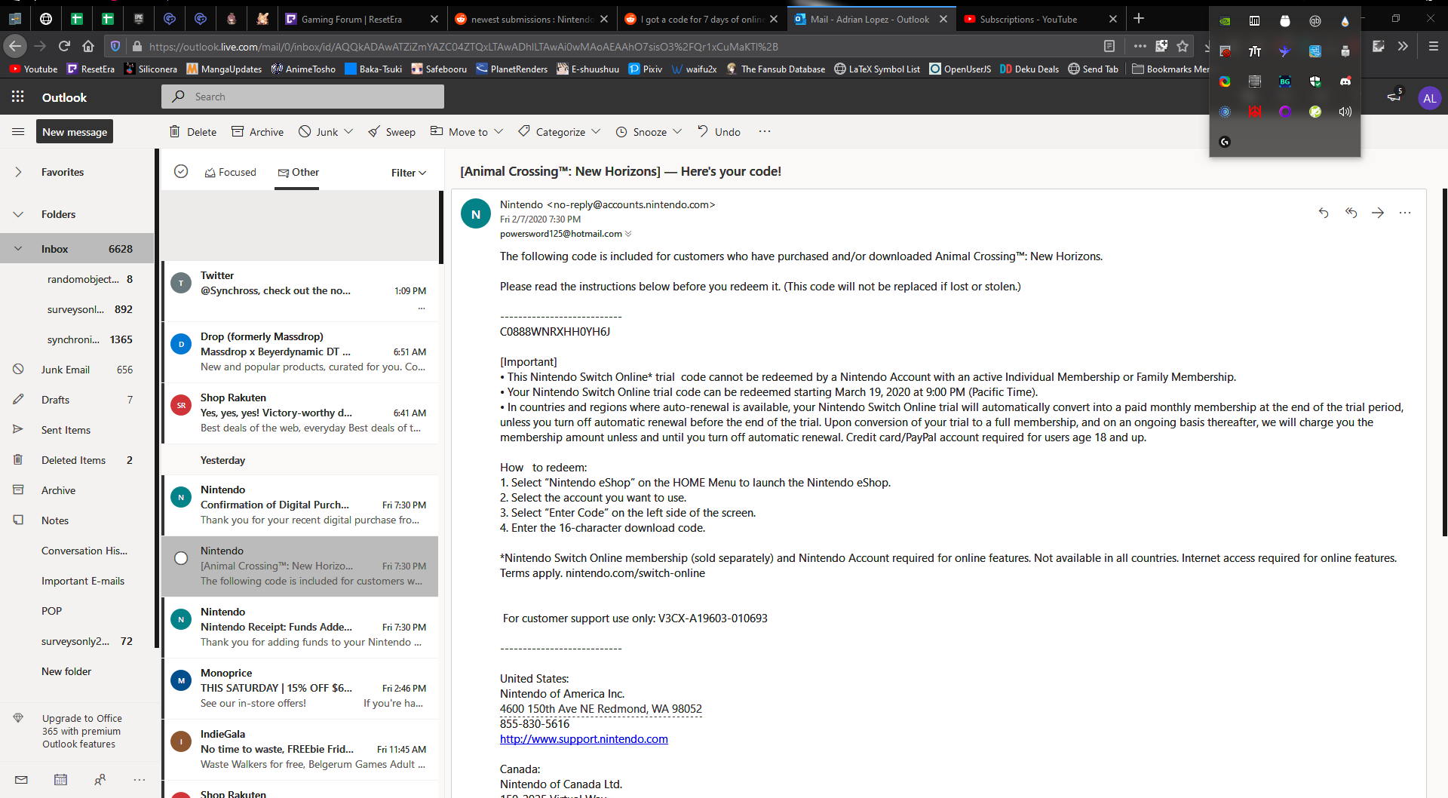Switch to Mail view at bottom left
The image size is (1448, 798).
coord(21,780)
